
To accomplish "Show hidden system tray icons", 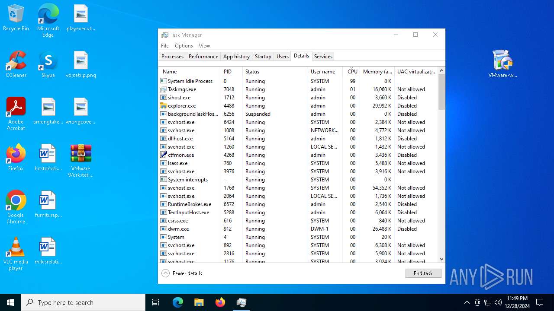I will [x=467, y=302].
